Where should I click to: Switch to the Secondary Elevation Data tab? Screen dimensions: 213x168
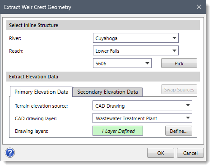click(x=107, y=92)
